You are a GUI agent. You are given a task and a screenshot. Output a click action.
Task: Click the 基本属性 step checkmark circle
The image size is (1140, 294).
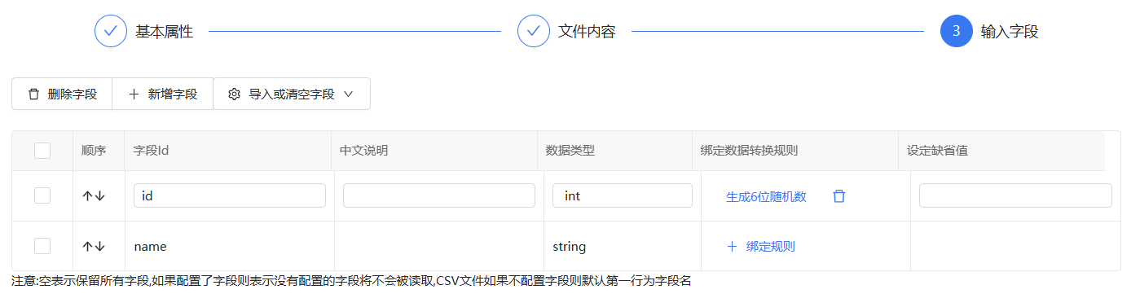pyautogui.click(x=111, y=32)
